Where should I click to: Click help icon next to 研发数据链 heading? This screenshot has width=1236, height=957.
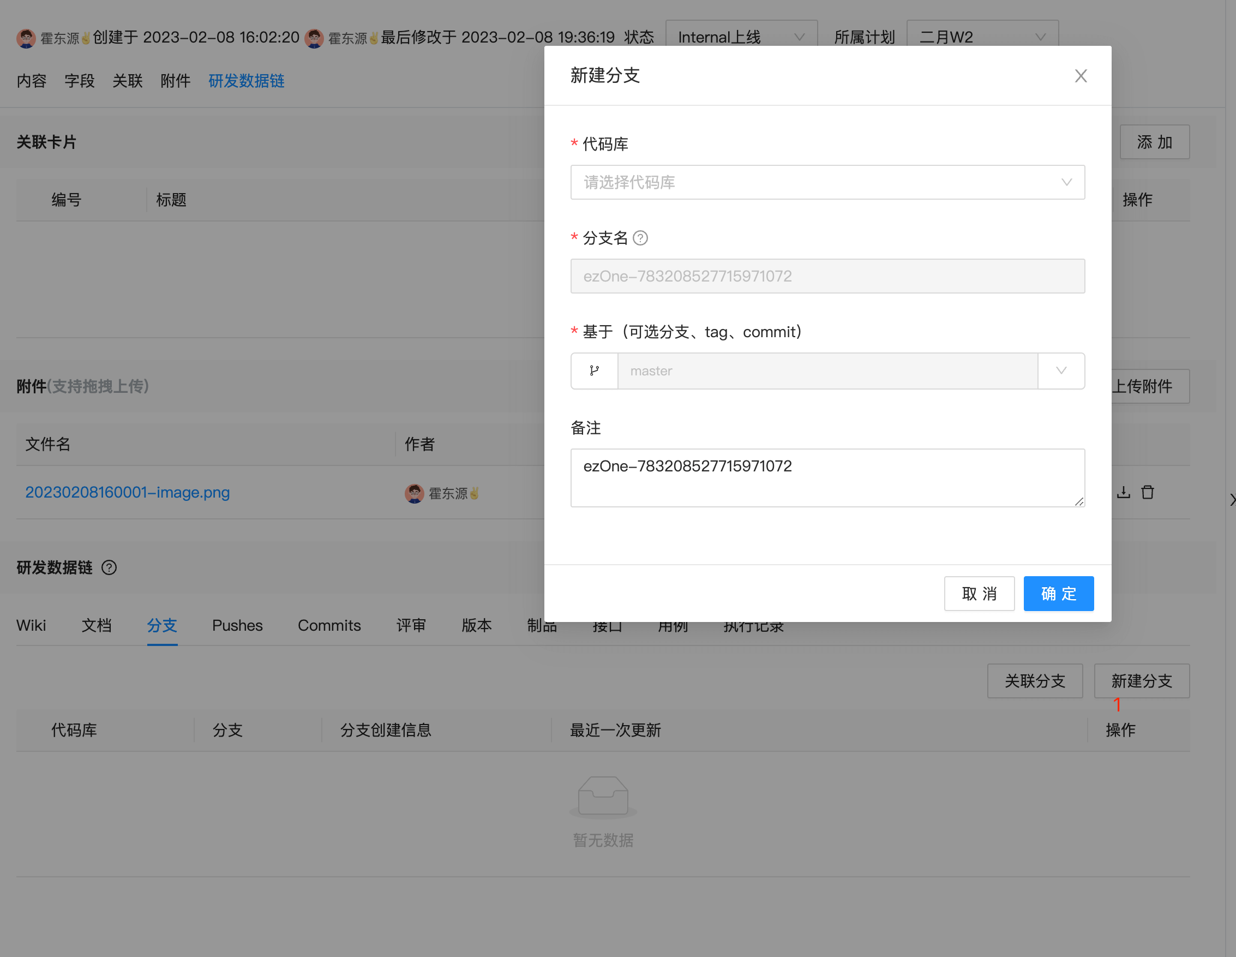(109, 567)
